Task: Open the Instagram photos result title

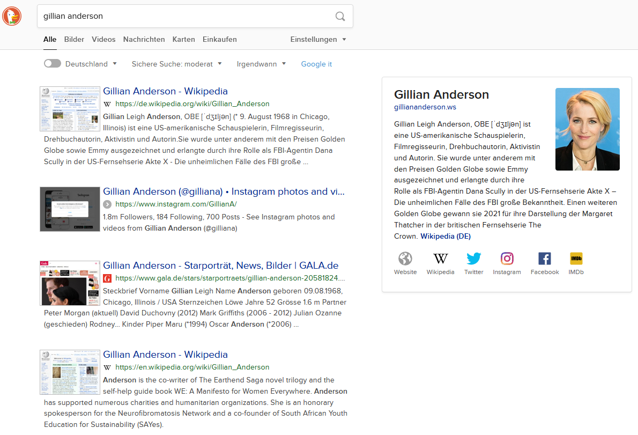Action: [224, 191]
